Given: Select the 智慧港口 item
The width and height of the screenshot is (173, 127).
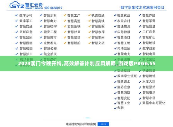Looking at the screenshot, I should pos(124,37).
